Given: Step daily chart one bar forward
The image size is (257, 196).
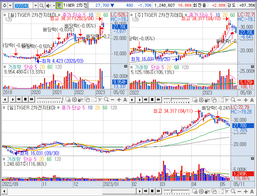Looking at the screenshot, I should [x=140, y=191].
